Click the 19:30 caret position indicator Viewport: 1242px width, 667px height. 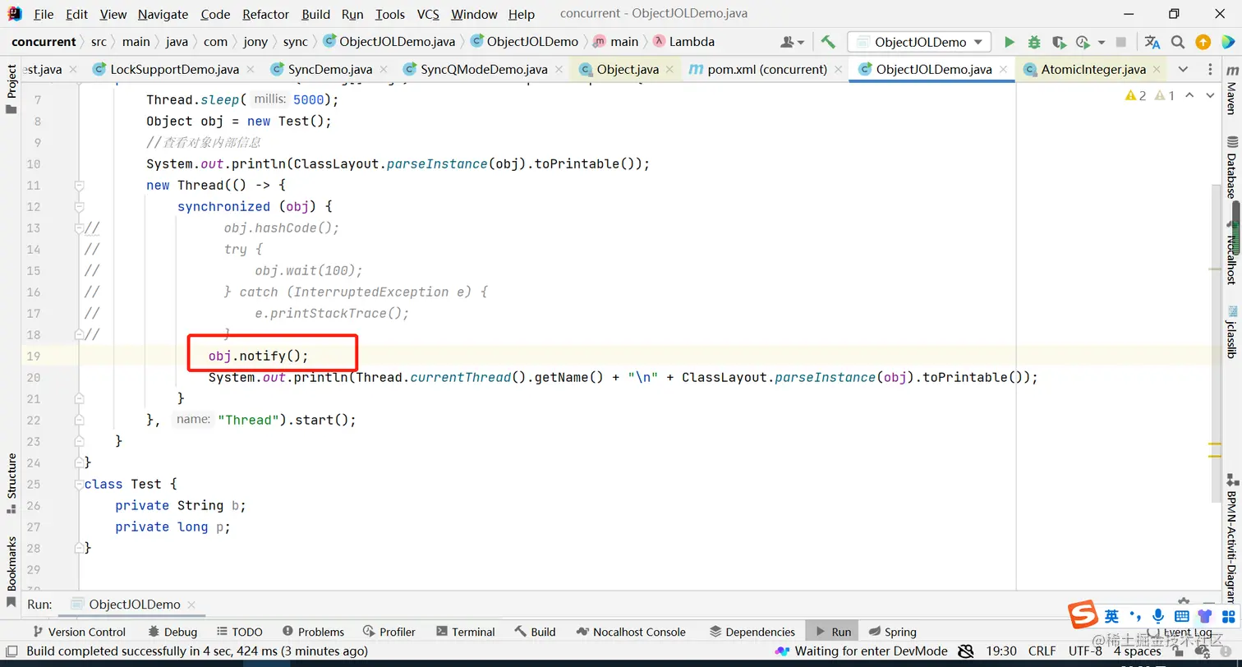[1001, 651]
